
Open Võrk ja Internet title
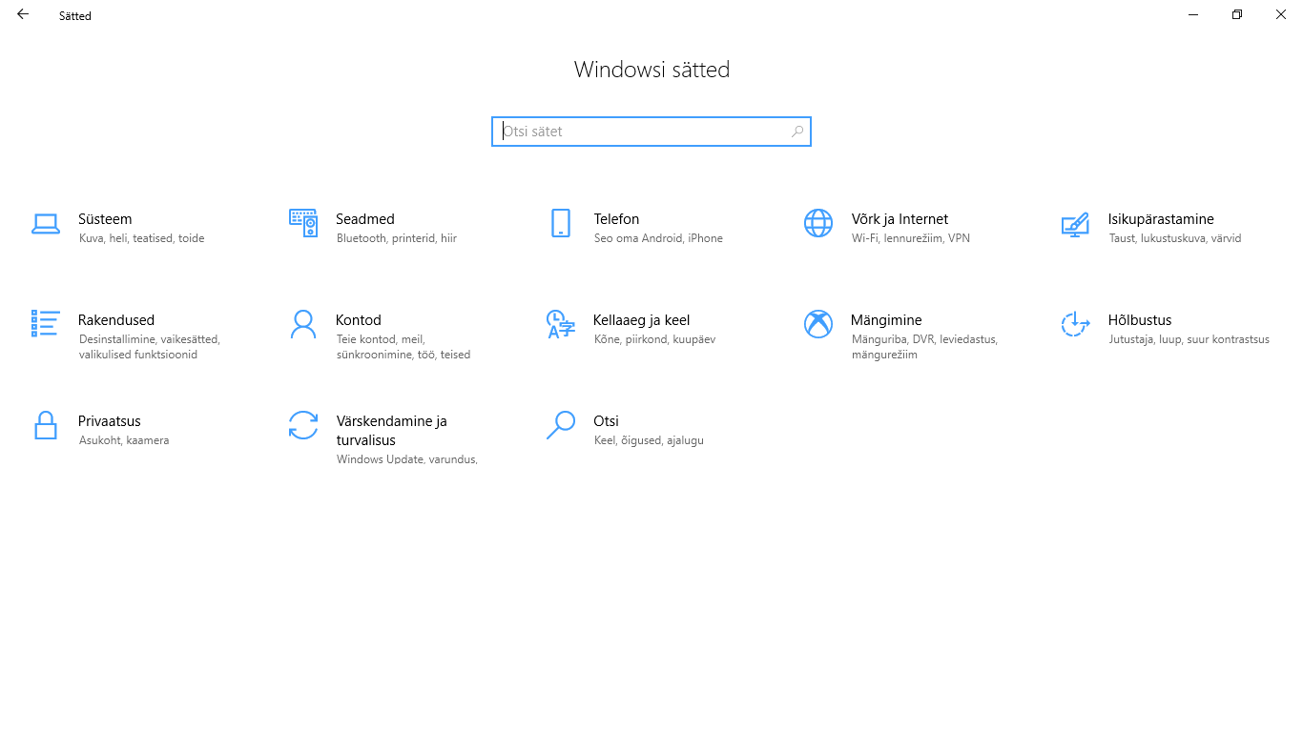pyautogui.click(x=900, y=219)
